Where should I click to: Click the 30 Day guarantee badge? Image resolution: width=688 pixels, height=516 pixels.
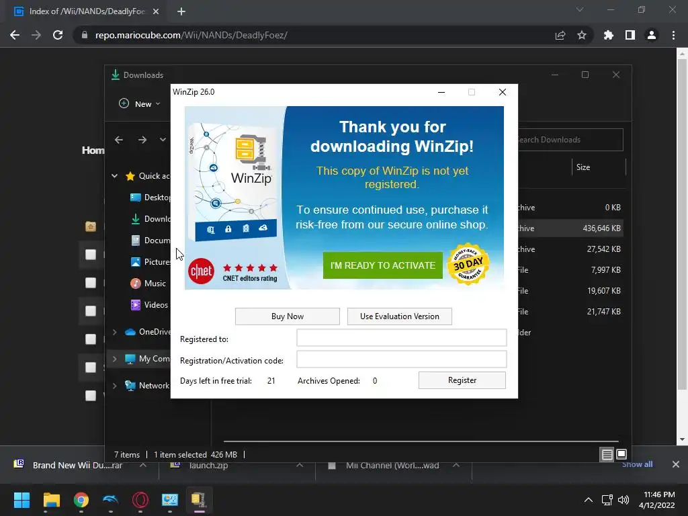468,264
